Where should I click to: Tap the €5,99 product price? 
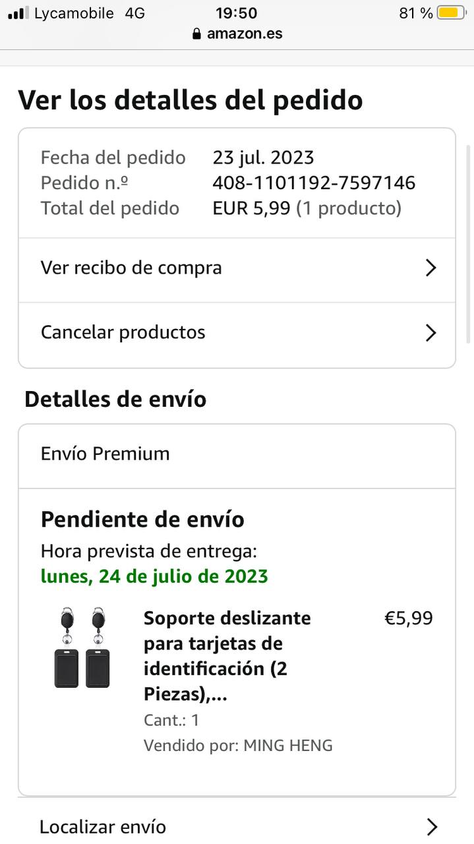coord(409,618)
